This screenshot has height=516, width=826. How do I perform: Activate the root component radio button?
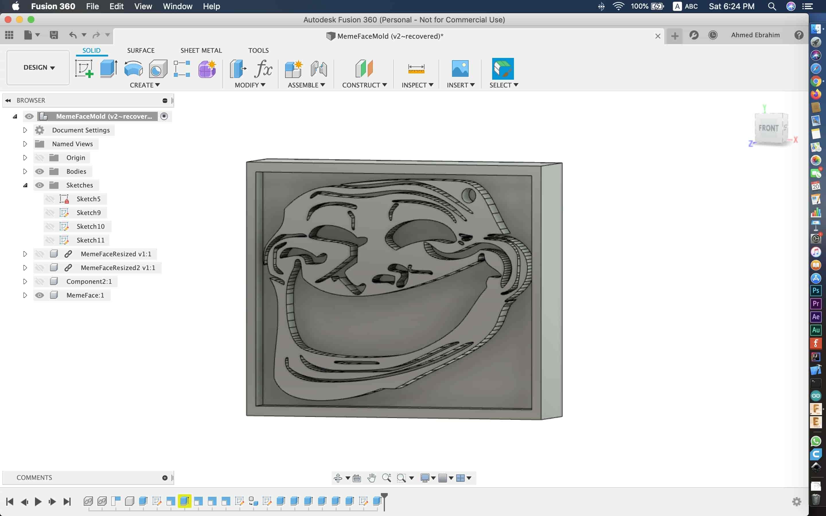[164, 116]
